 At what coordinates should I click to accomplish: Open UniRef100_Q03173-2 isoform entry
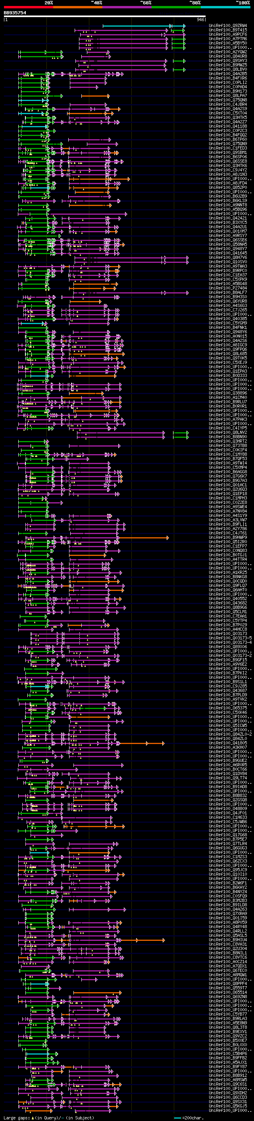click(230, 655)
